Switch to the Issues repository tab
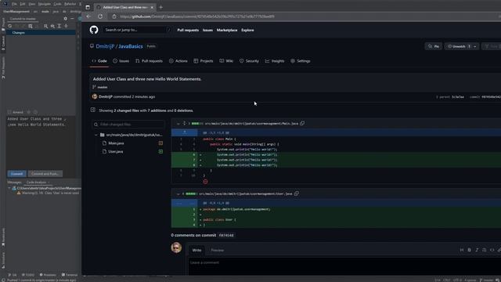This screenshot has height=282, width=501. [x=121, y=61]
